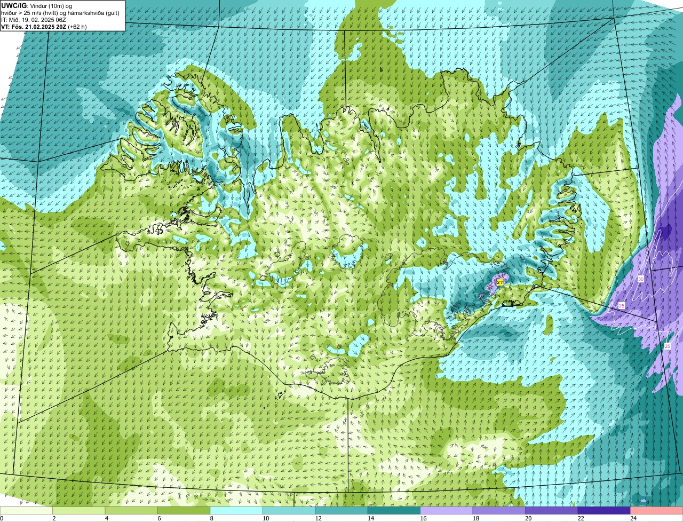Click the "IT: Mið. 19. 02. 2025 06Z" line
683x522 pixels.
pyautogui.click(x=34, y=20)
